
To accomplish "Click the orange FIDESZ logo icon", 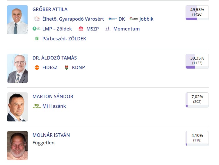I will [37, 67].
